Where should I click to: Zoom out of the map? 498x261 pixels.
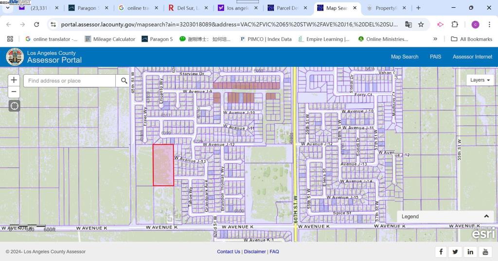coord(14,92)
